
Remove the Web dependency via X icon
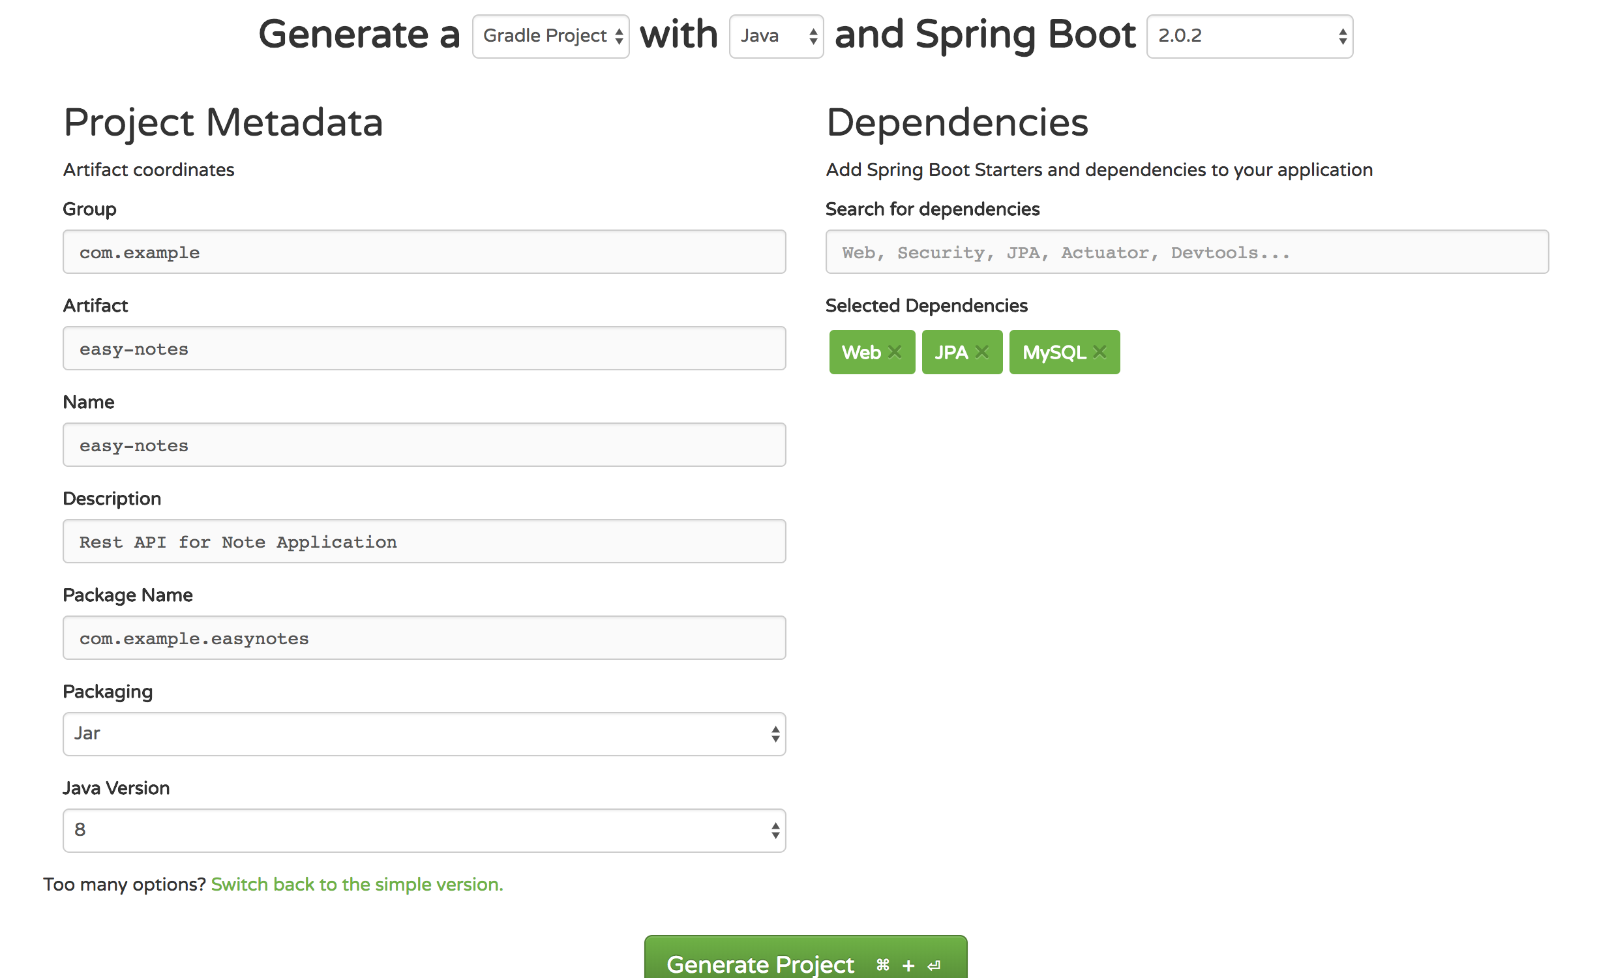click(895, 352)
